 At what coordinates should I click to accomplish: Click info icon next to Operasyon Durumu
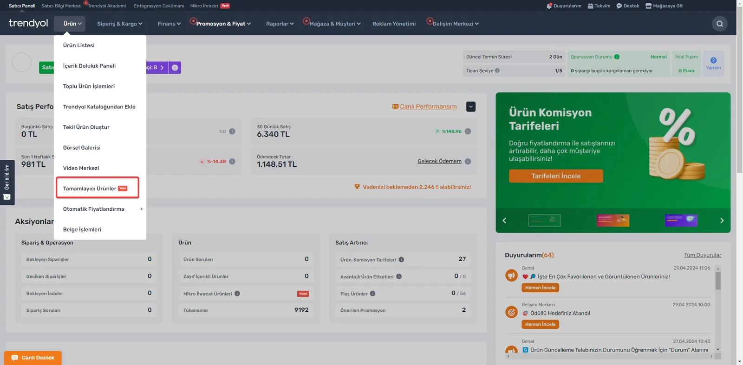tap(617, 57)
